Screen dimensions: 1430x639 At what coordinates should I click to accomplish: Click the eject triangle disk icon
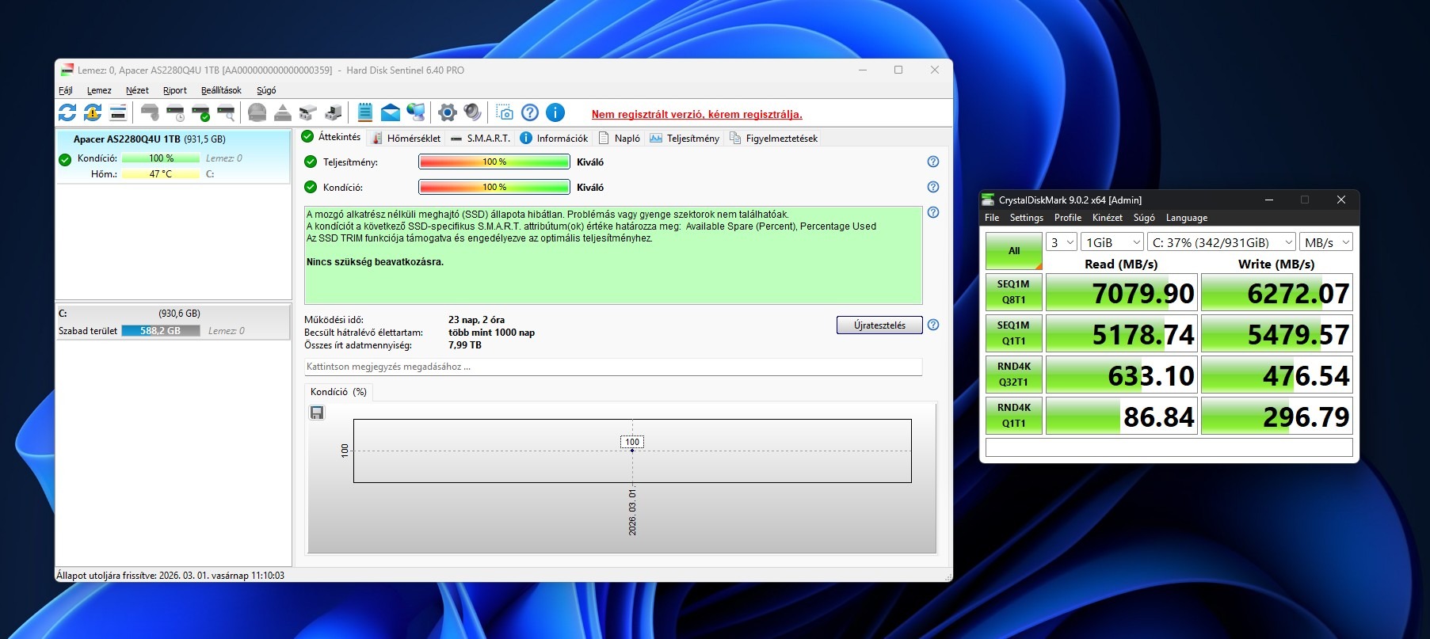[282, 112]
